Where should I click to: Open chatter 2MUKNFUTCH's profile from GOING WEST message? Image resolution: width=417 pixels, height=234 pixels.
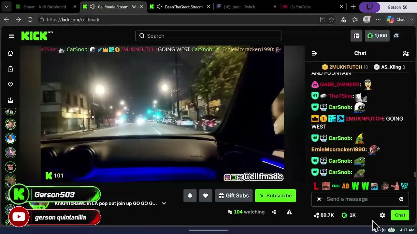pyautogui.click(x=365, y=119)
